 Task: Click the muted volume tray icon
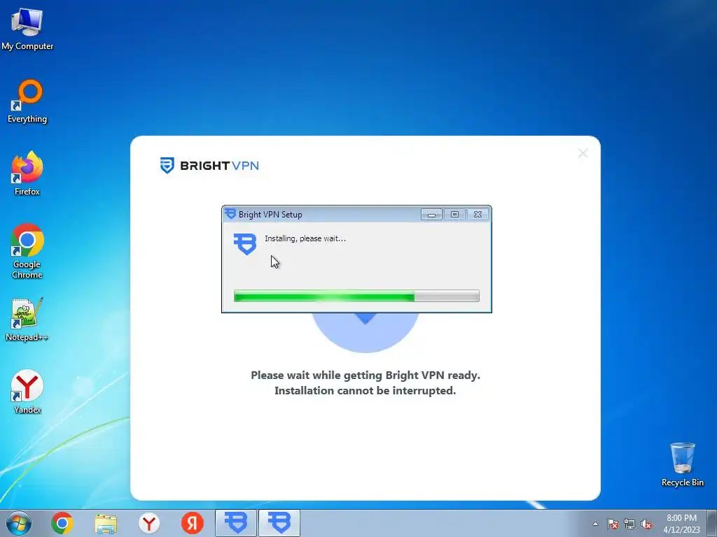tap(646, 524)
